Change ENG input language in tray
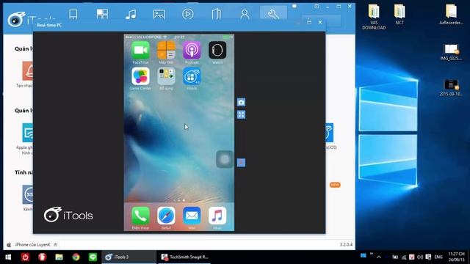The width and height of the screenshot is (470, 264). 438,257
